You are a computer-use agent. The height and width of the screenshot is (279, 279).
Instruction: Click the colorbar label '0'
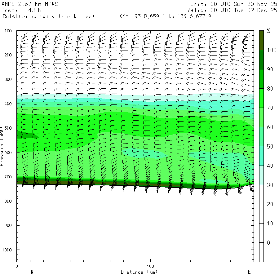(x=268, y=243)
